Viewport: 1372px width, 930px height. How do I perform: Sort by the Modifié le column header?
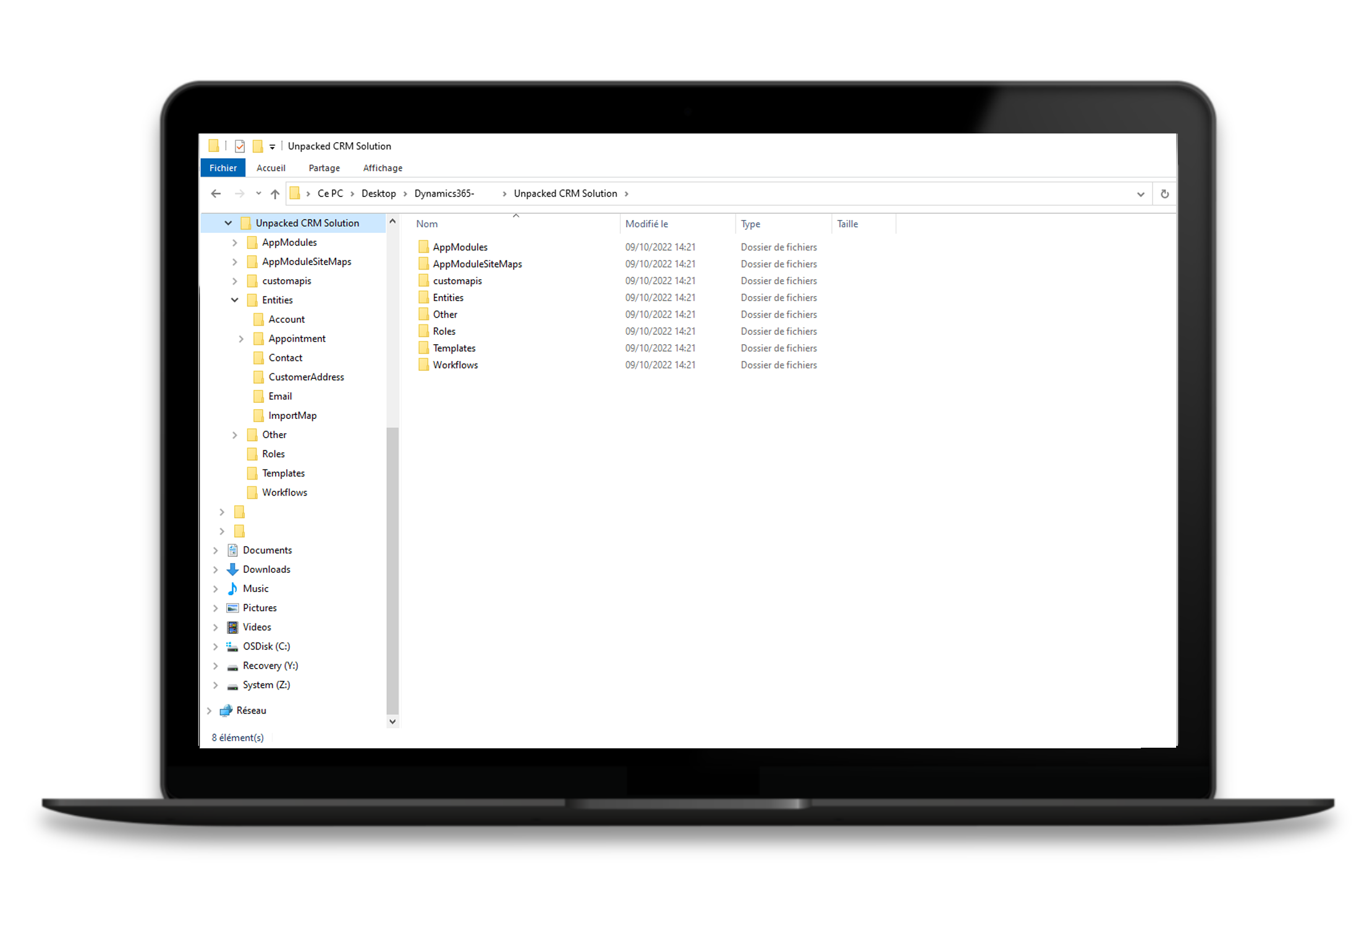tap(646, 224)
